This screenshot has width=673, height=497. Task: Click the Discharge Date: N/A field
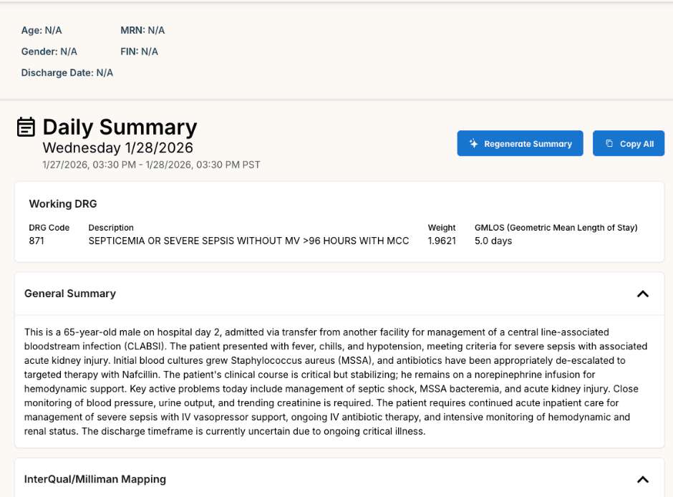67,72
